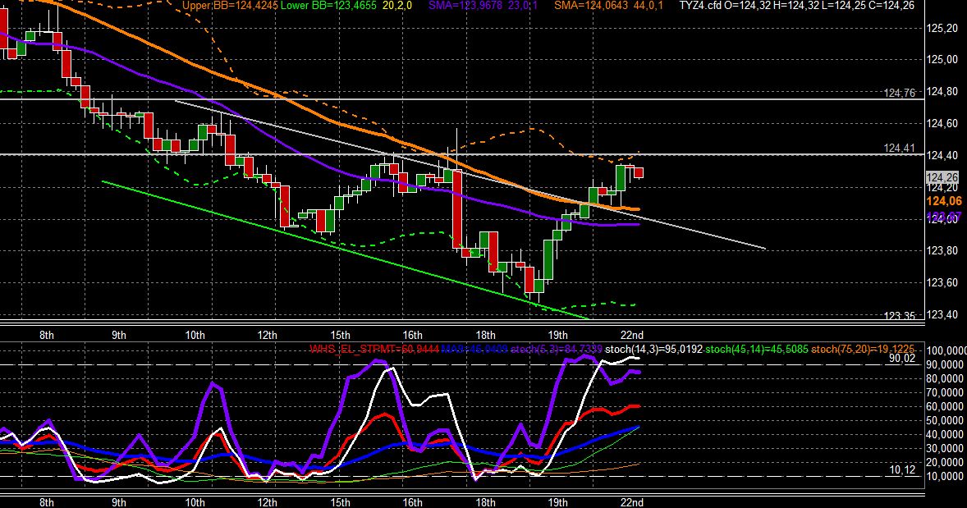Click 8th on the stochastic panel date axis

tap(47, 502)
